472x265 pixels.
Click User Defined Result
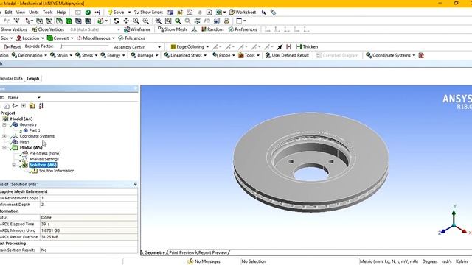point(287,56)
